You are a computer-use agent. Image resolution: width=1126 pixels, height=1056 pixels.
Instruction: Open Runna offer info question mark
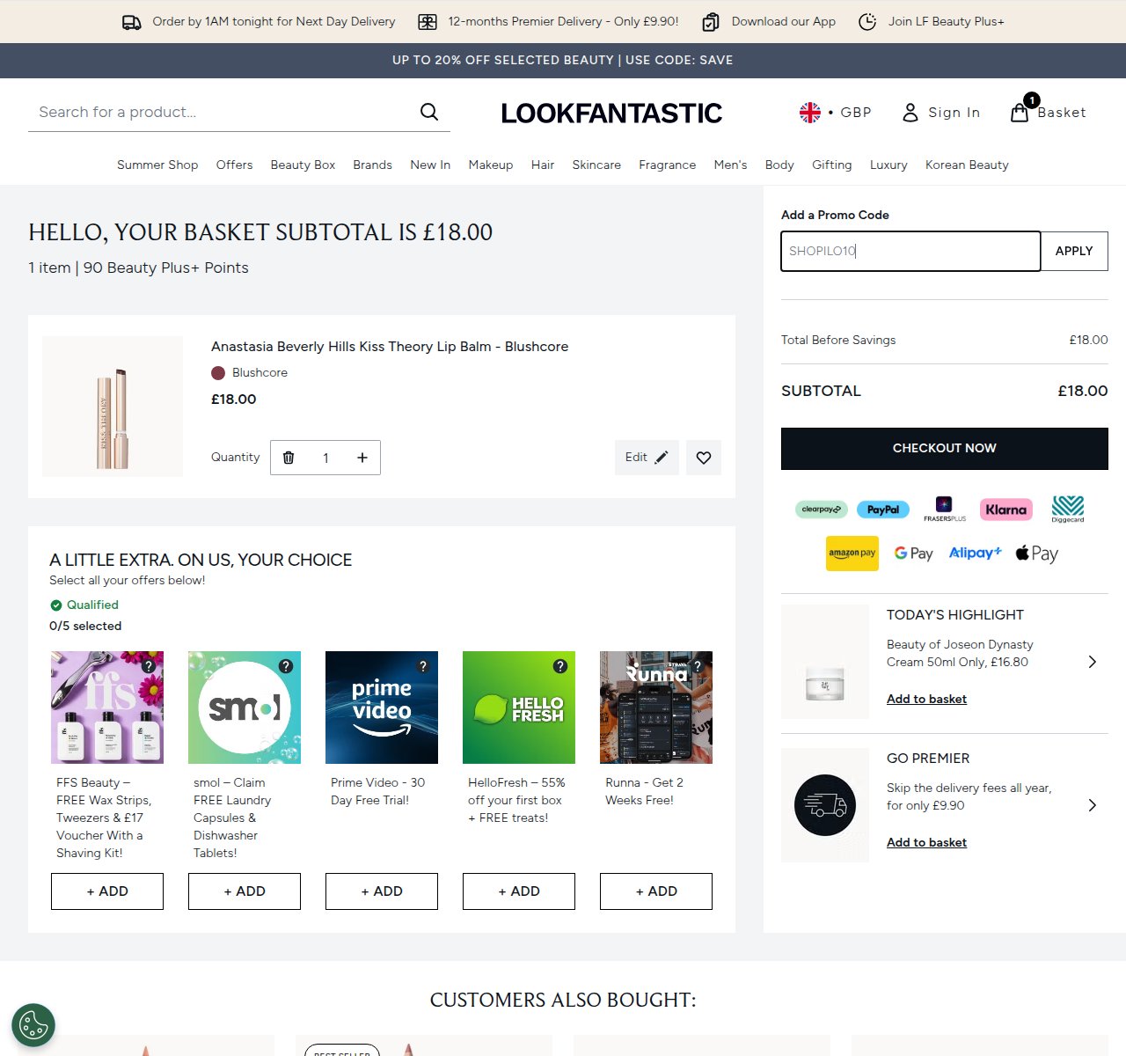(x=698, y=666)
